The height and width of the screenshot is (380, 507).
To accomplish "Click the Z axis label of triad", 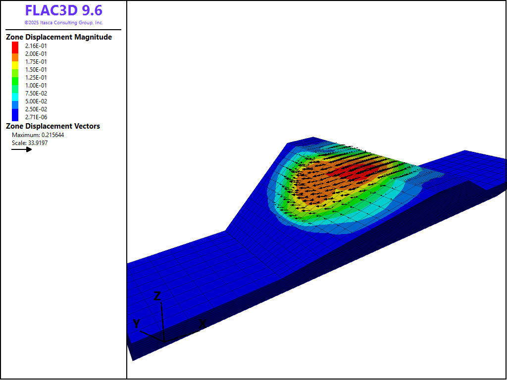I will tap(157, 296).
